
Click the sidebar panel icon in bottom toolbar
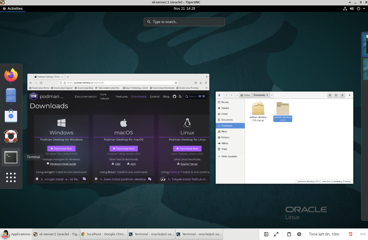pyautogui.click(x=266, y=234)
